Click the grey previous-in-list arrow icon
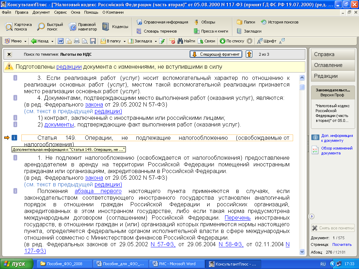Image resolution: width=359 pixels, height=269 pixels. pyautogui.click(x=250, y=41)
